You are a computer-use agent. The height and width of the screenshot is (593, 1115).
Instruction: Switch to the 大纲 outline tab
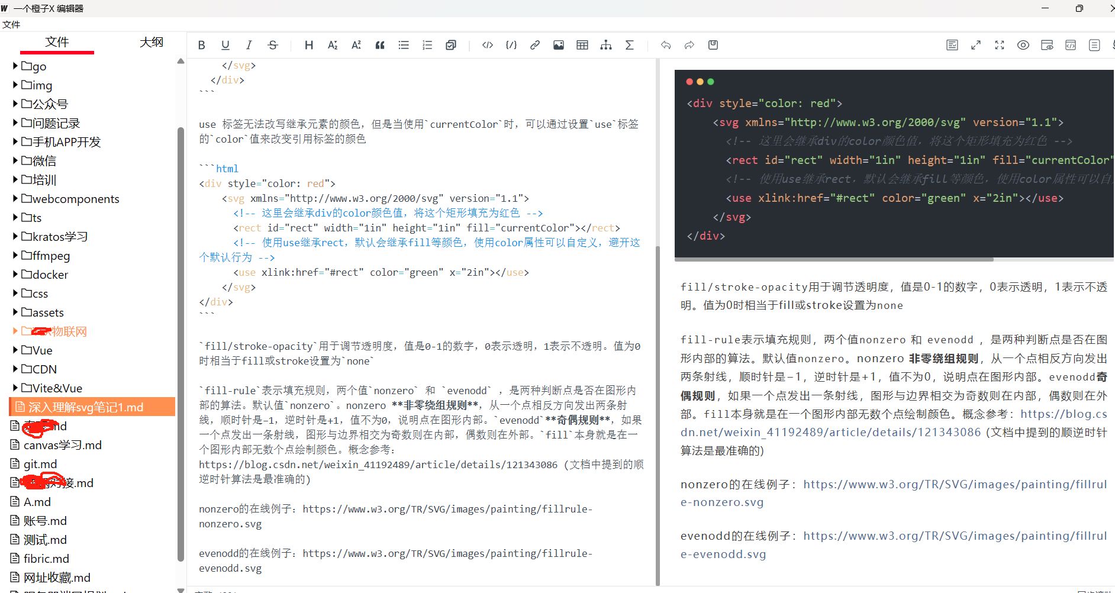click(x=152, y=42)
